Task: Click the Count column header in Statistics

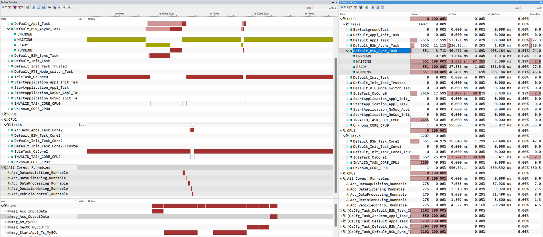Action: coord(414,14)
